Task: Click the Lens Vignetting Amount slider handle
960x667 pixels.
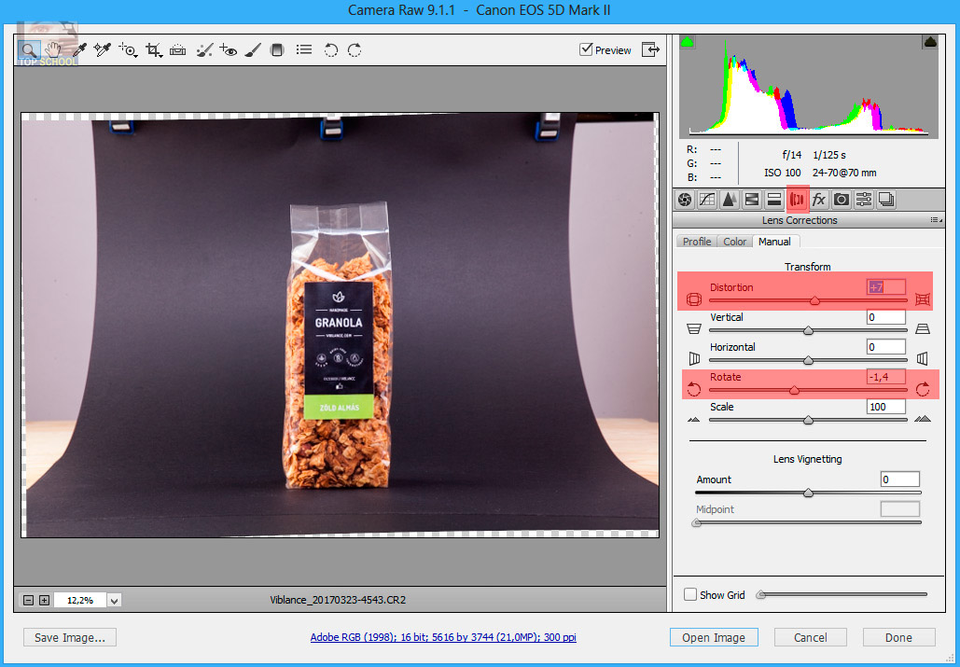Action: (x=808, y=493)
